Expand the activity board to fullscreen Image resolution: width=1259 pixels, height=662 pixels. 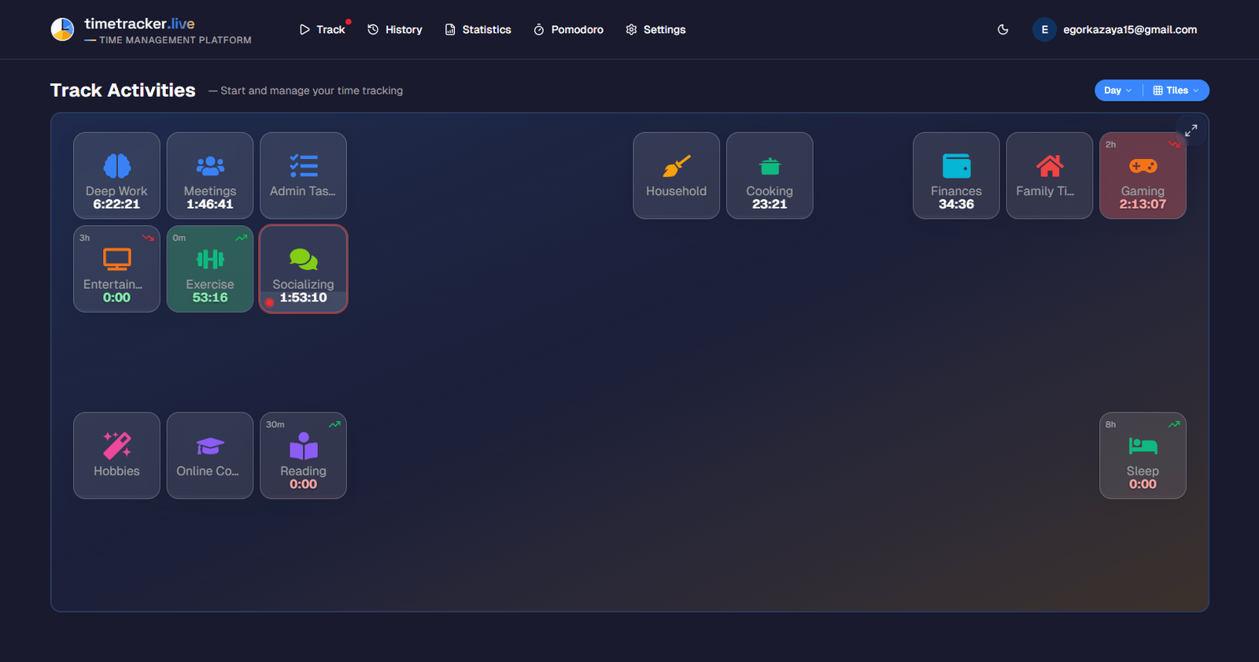[x=1191, y=131]
